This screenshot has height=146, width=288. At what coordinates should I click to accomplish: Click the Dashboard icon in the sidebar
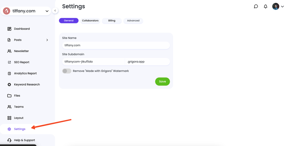(9, 29)
